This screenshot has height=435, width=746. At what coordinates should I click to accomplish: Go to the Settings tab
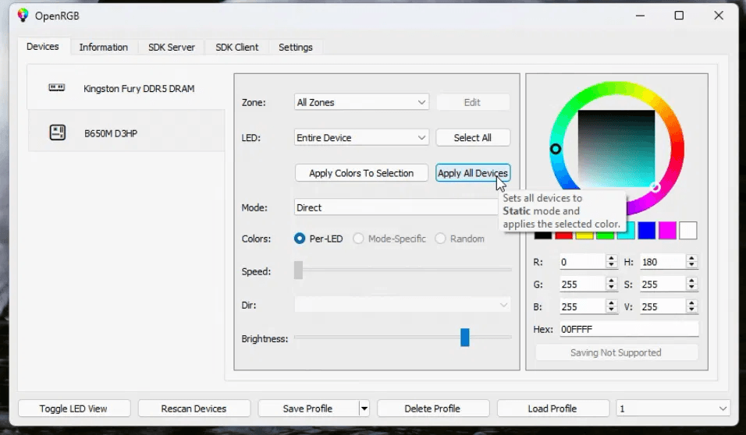tap(296, 47)
